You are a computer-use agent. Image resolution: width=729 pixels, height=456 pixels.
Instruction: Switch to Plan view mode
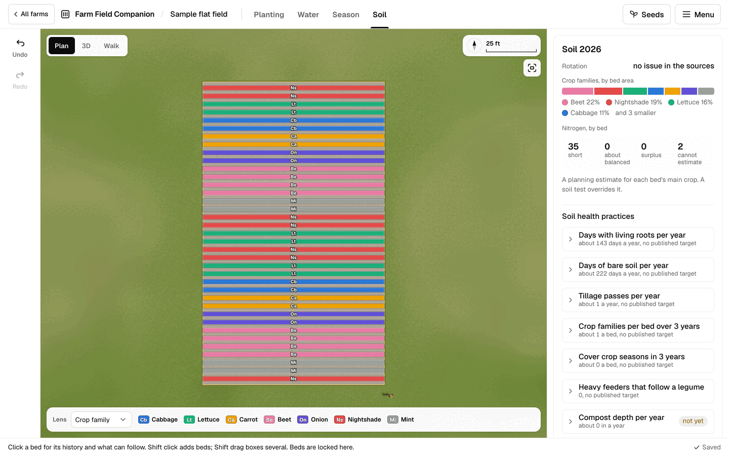pyautogui.click(x=62, y=46)
